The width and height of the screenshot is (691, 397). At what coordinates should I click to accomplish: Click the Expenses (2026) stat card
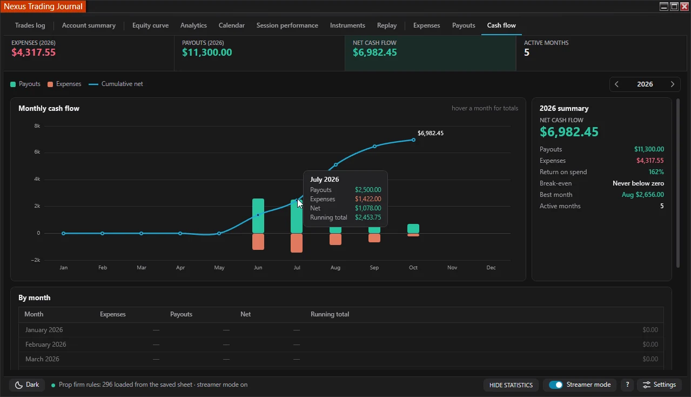click(x=89, y=54)
